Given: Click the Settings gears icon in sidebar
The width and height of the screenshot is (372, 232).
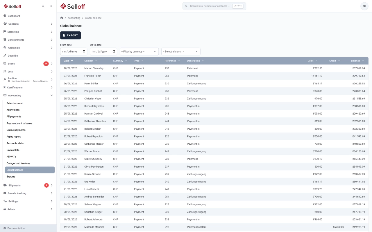Looking at the screenshot, I should pos(5,201).
